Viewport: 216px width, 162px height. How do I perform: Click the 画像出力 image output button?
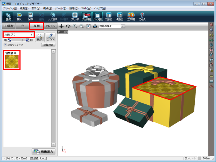click(x=43, y=152)
